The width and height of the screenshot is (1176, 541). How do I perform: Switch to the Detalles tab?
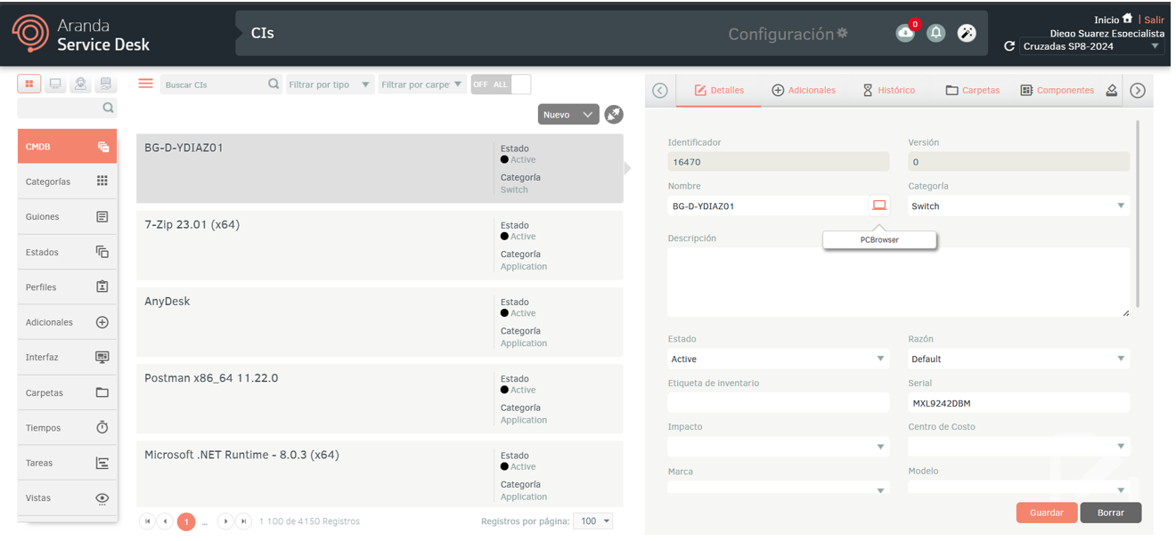pyautogui.click(x=719, y=90)
